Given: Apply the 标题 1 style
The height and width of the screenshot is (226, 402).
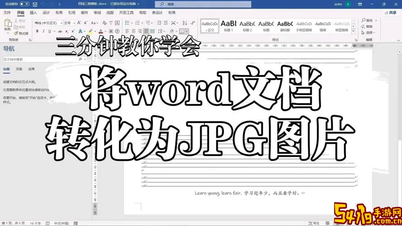Looking at the screenshot, I should click(x=228, y=26).
